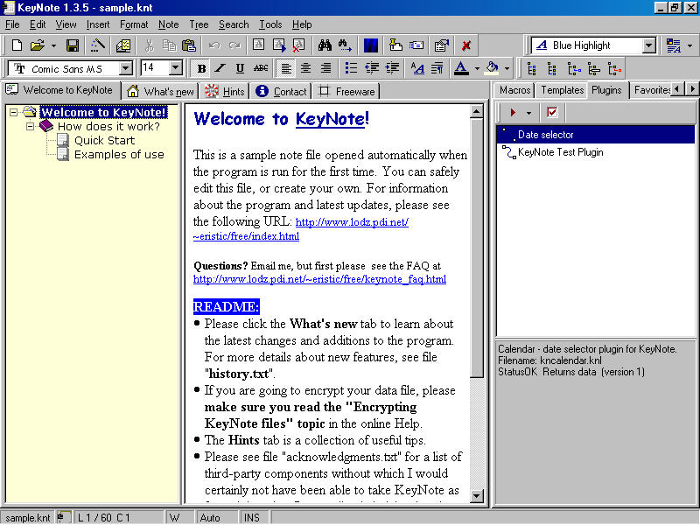
Task: Click the note icon with blue arrow
Action: [x=279, y=45]
